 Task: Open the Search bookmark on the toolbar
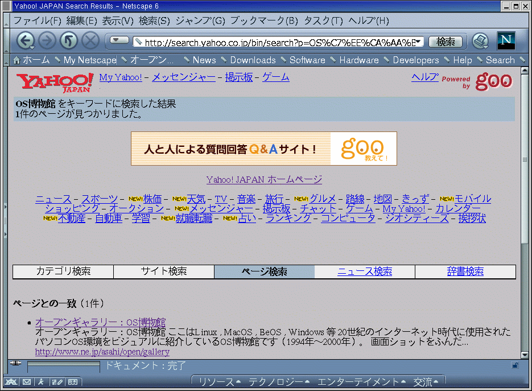[500, 60]
